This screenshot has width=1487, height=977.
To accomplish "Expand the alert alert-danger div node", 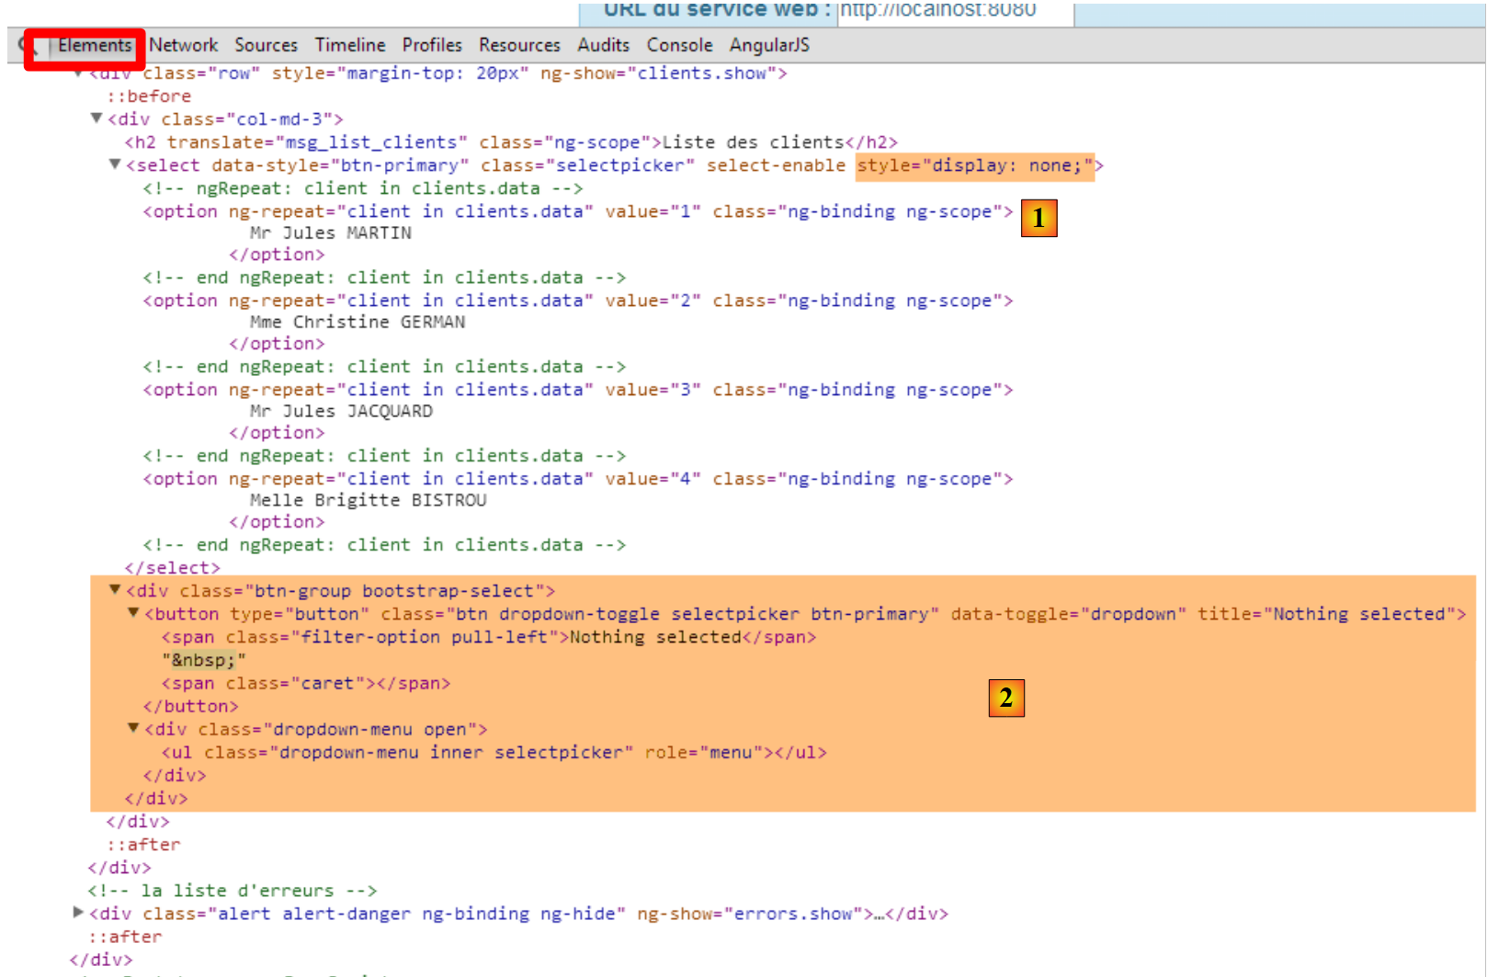I will 78,913.
